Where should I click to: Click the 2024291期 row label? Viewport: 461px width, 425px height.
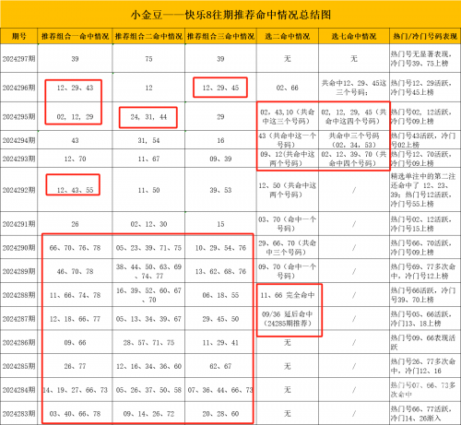pyautogui.click(x=19, y=224)
